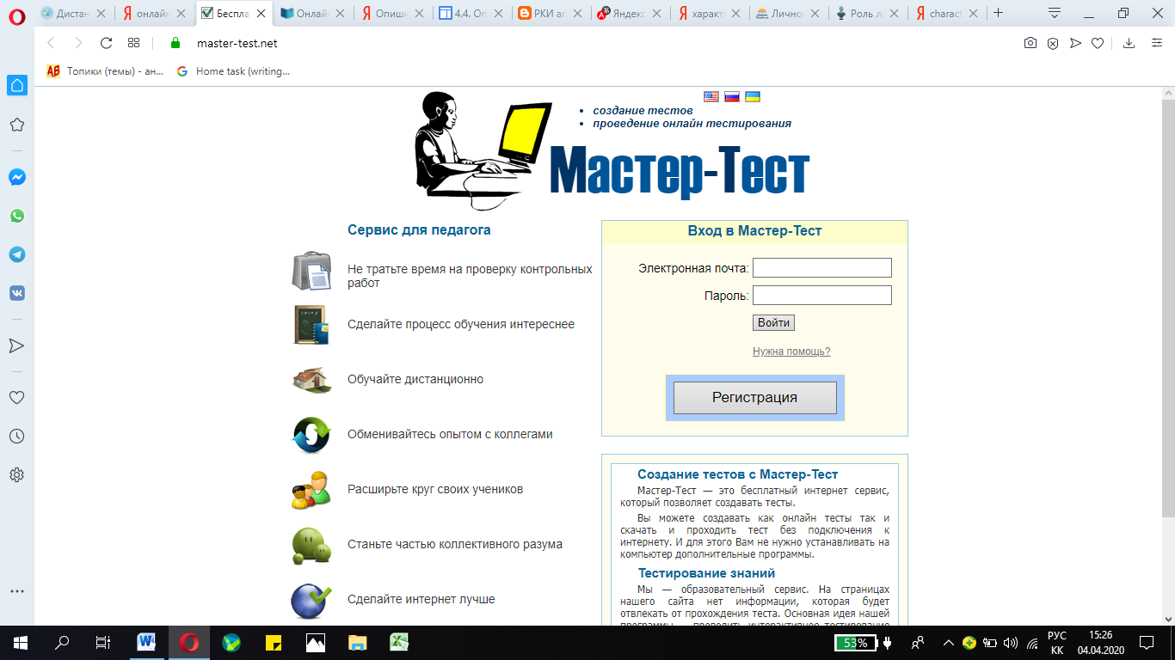Click the Регистрация button
This screenshot has width=1175, height=660.
(754, 398)
